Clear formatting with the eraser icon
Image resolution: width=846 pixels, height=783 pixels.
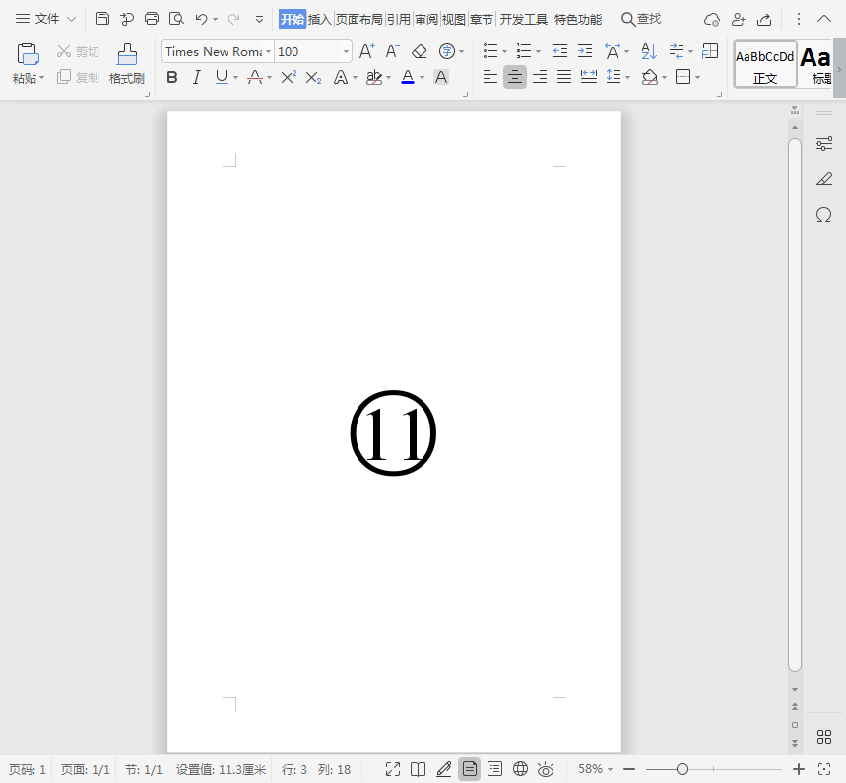pyautogui.click(x=420, y=51)
